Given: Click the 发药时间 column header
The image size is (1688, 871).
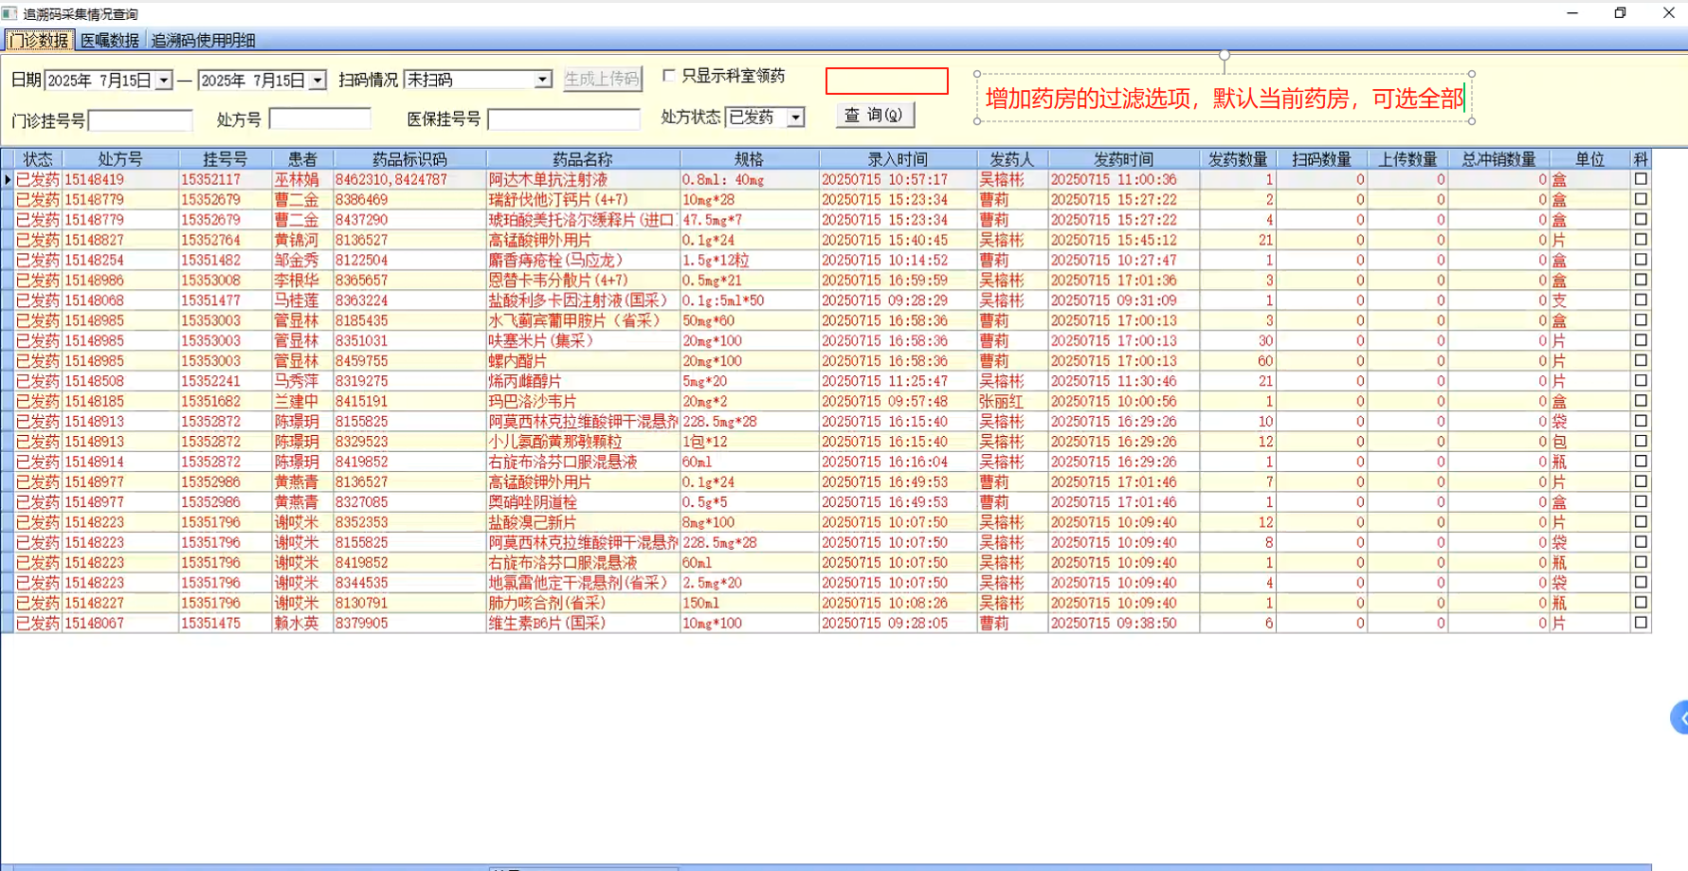Looking at the screenshot, I should pyautogui.click(x=1123, y=159).
